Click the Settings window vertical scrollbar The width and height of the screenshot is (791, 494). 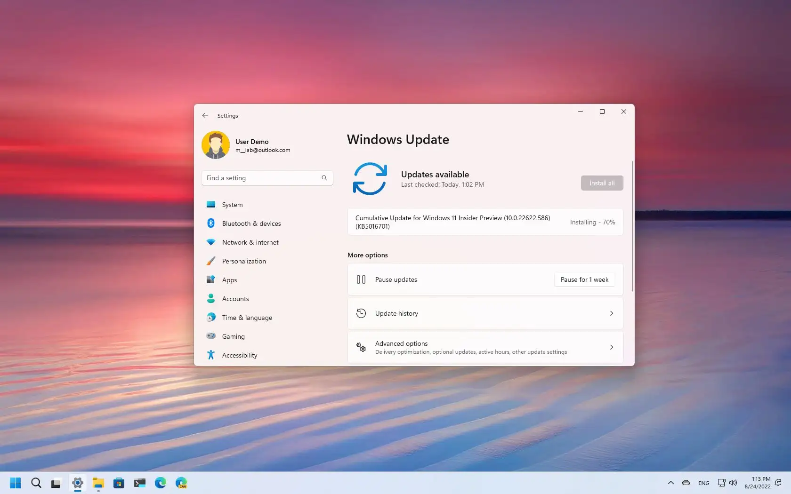point(632,226)
